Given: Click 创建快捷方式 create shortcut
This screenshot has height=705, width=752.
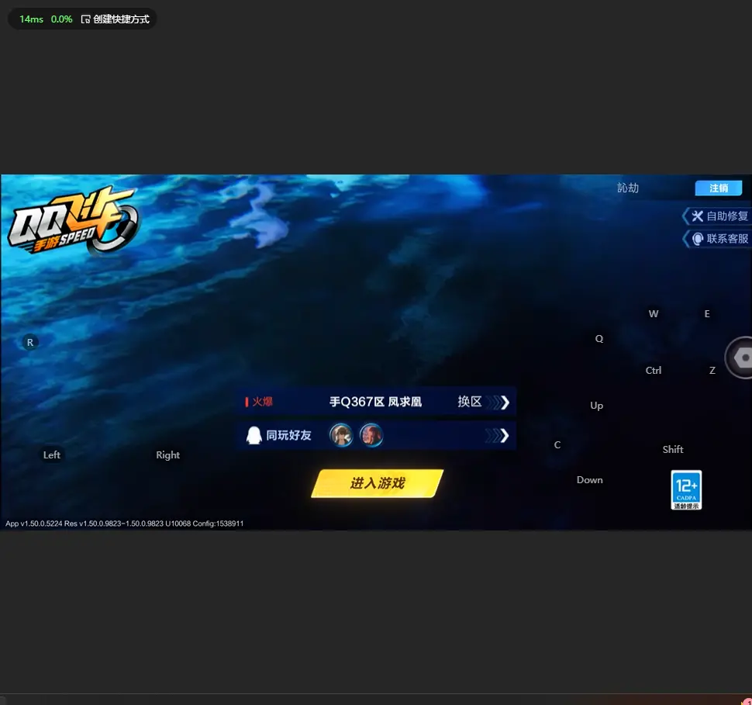Looking at the screenshot, I should (115, 19).
